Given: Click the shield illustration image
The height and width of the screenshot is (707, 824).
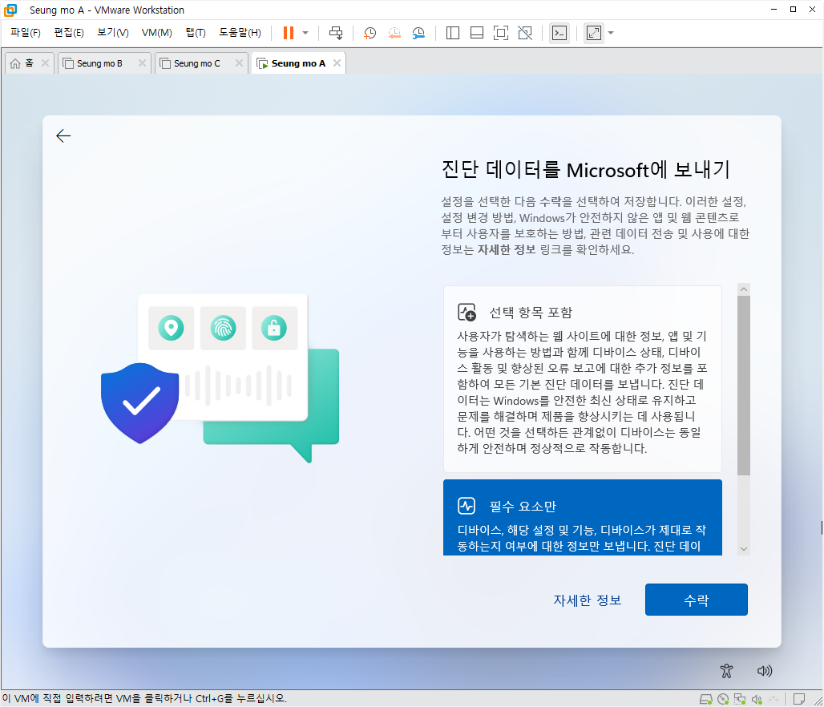Looking at the screenshot, I should click(x=139, y=402).
